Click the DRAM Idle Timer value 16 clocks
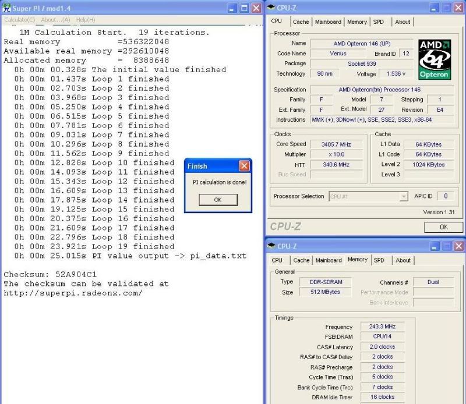 383,397
